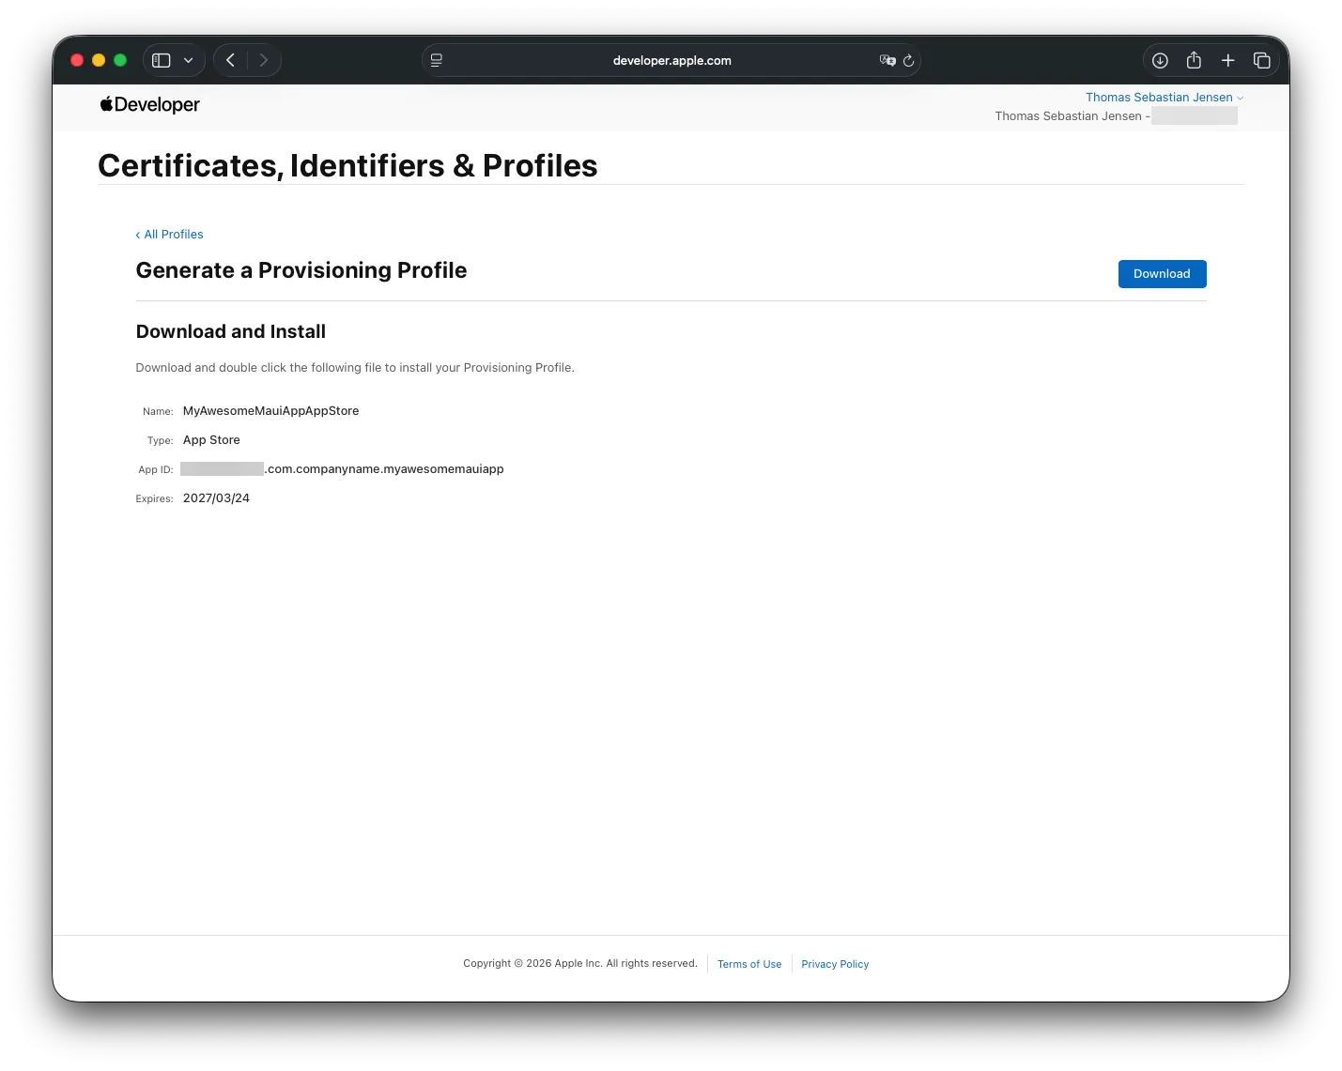
Task: Expand Thomas Sebastian Jensen account menu
Action: click(1165, 97)
